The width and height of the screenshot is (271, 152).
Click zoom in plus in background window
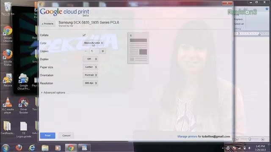point(263,139)
